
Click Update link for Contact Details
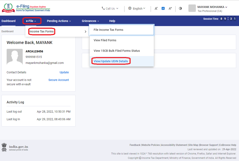click(x=64, y=72)
